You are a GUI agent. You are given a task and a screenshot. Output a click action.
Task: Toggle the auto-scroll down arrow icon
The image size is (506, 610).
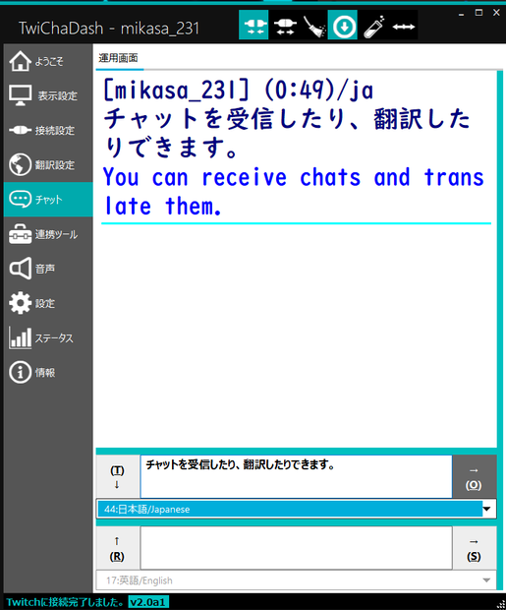tap(343, 26)
